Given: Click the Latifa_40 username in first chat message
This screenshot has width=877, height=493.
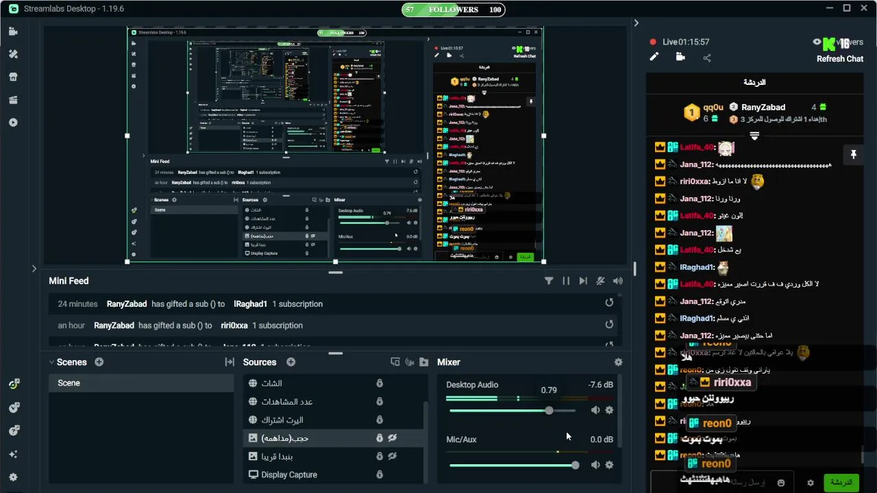Looking at the screenshot, I should tap(697, 147).
